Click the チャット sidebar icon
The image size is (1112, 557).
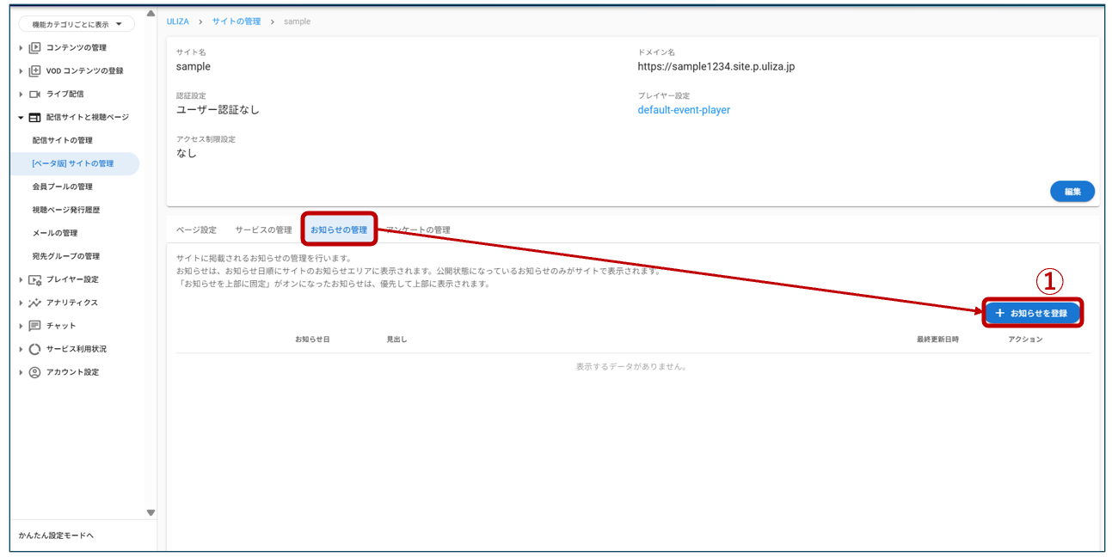(x=35, y=327)
